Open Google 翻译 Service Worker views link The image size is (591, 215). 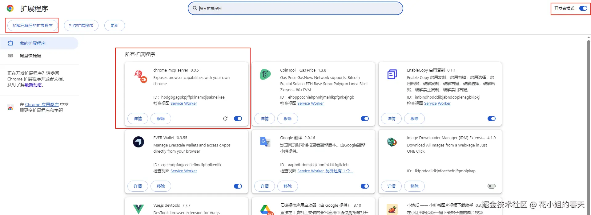click(325, 171)
